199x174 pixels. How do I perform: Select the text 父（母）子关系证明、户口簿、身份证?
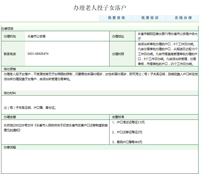(30, 108)
